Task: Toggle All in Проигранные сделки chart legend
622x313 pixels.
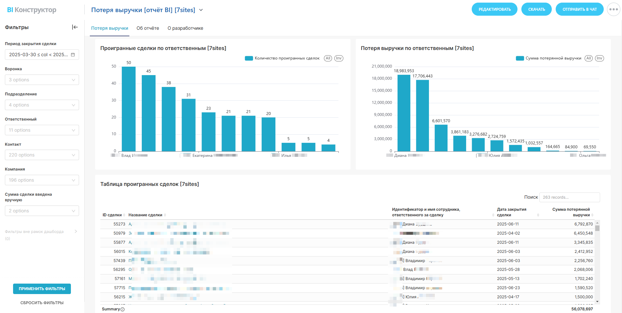Action: [x=328, y=58]
